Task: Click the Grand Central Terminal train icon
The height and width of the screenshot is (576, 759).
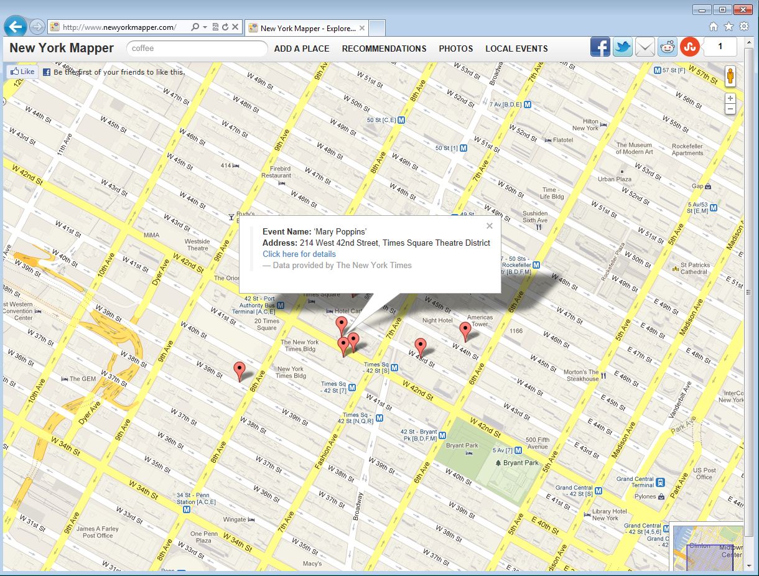Action: (x=660, y=483)
